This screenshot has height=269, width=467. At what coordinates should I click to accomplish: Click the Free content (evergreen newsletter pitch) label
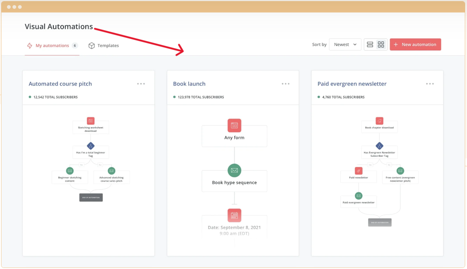[x=400, y=179]
